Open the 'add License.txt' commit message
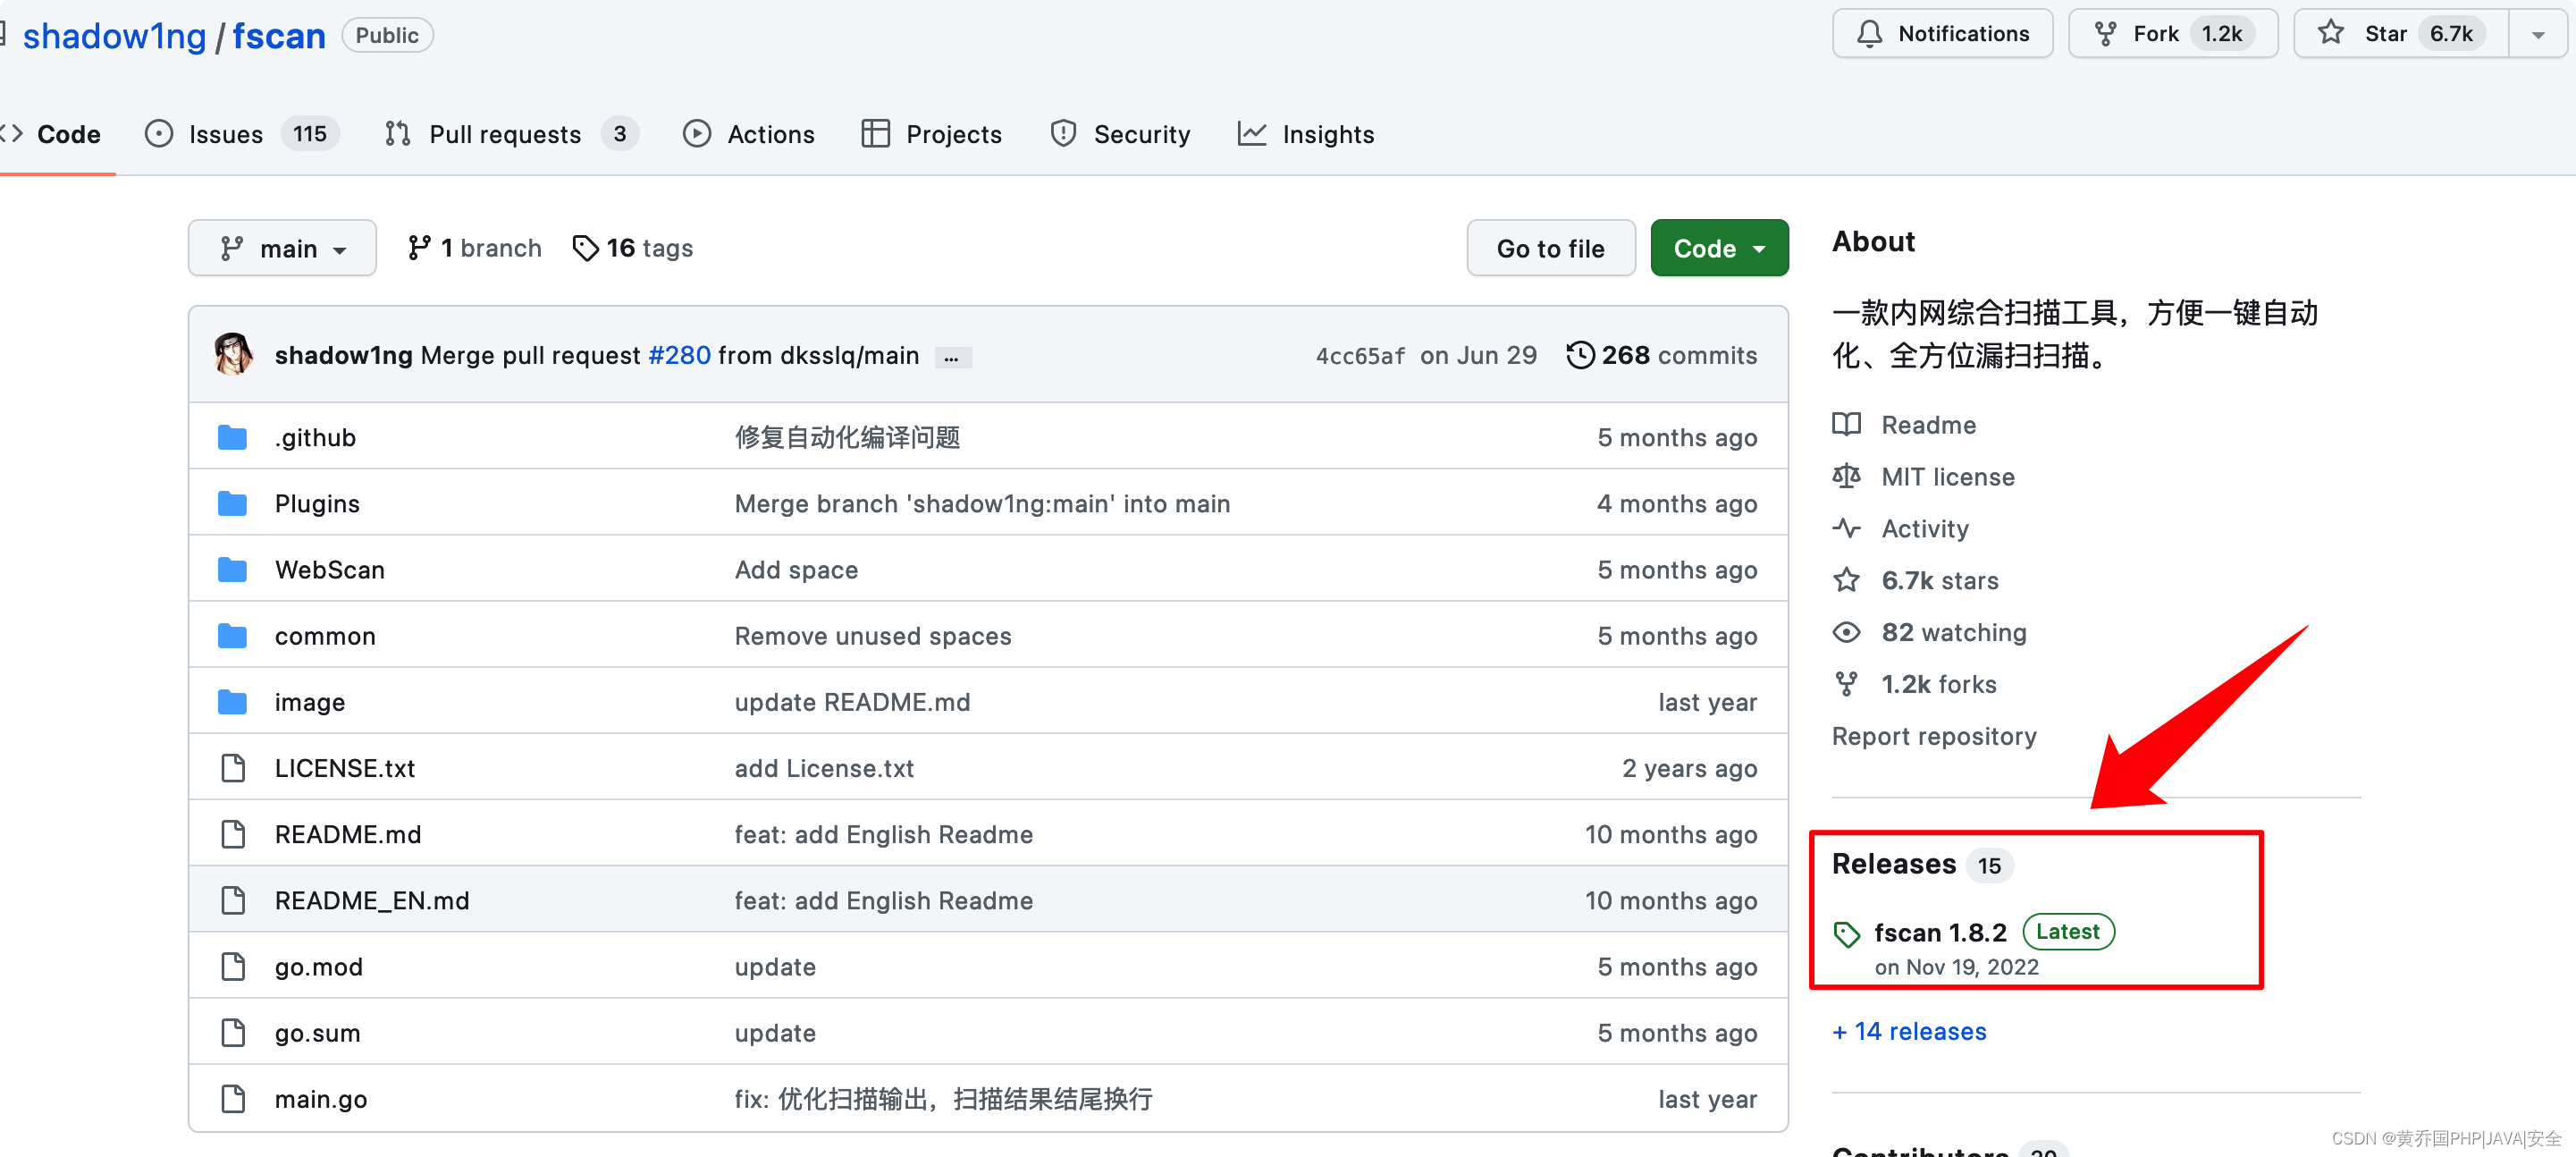Image resolution: width=2576 pixels, height=1157 pixels. (x=824, y=768)
